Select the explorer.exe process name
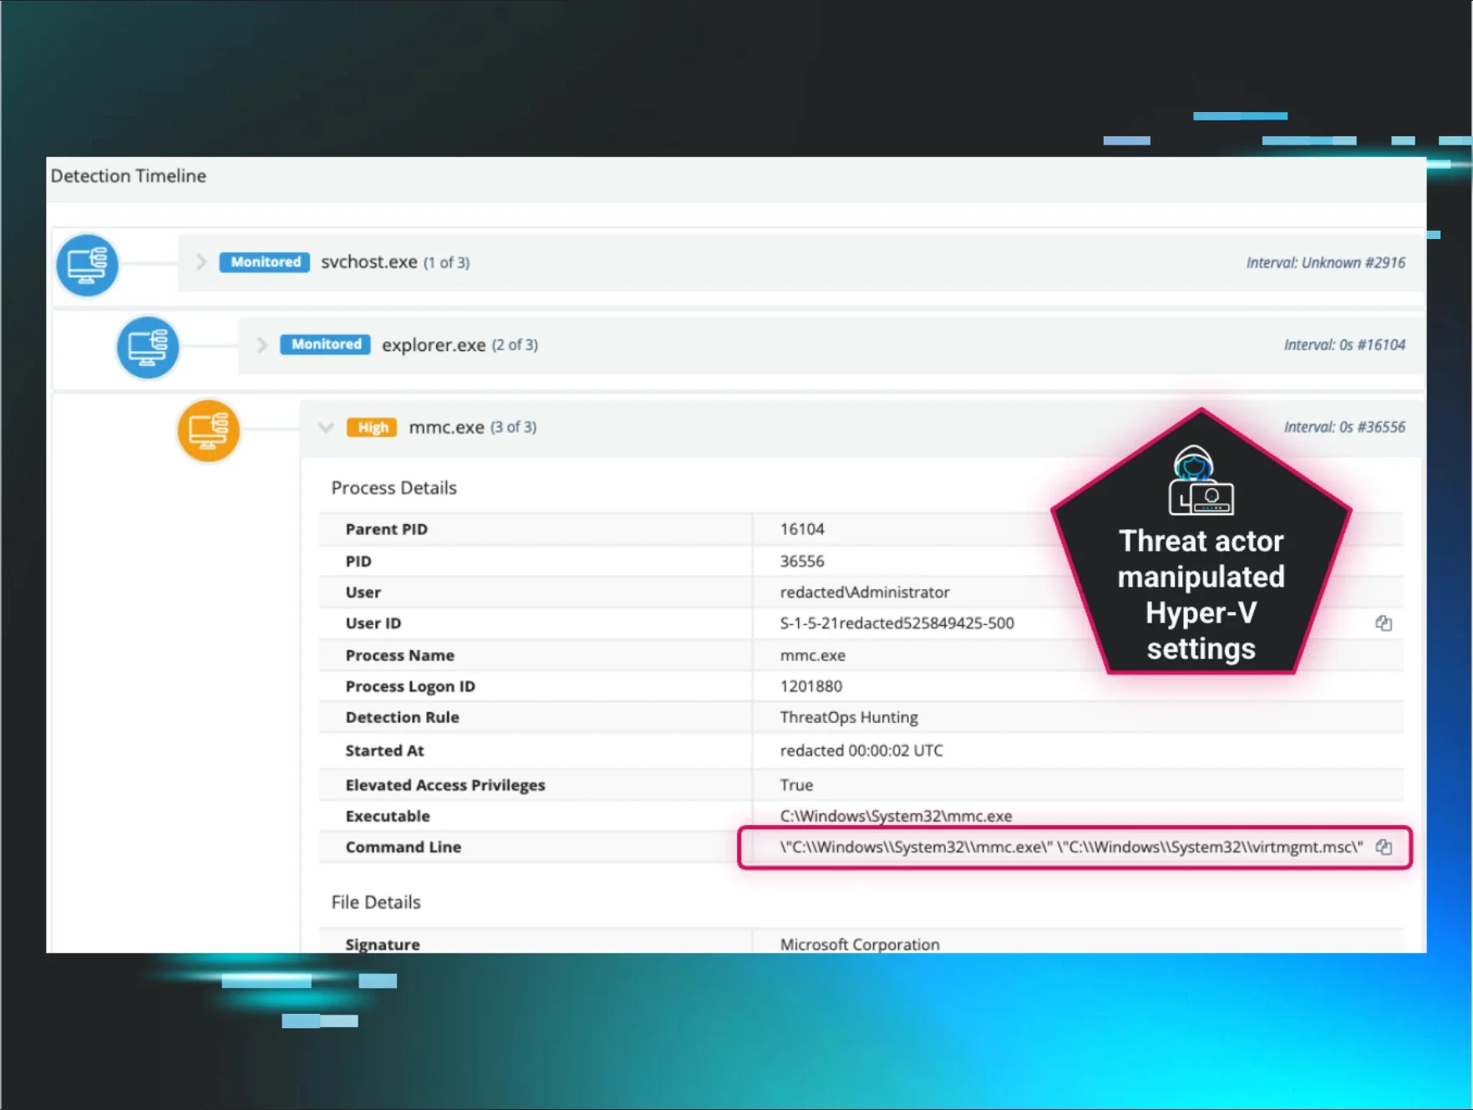This screenshot has width=1473, height=1110. click(433, 345)
